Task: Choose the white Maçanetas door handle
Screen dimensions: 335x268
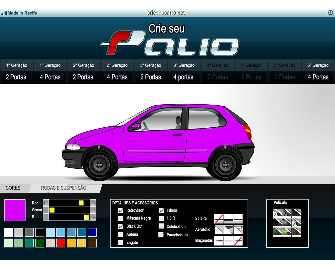Action: pyautogui.click(x=228, y=241)
